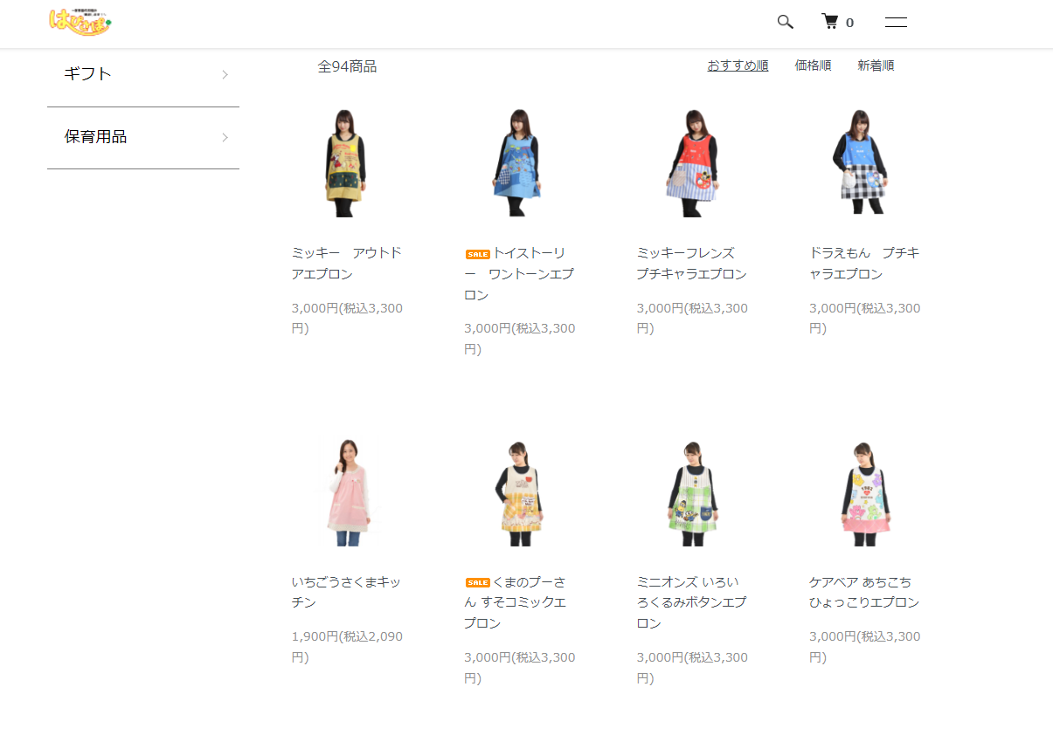
Task: Expand the ギフト category
Action: click(x=87, y=73)
